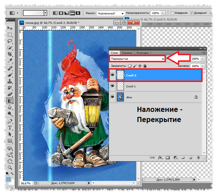Click Link Layers icon in Layers panel
The width and height of the screenshot is (217, 195).
coord(152,158)
